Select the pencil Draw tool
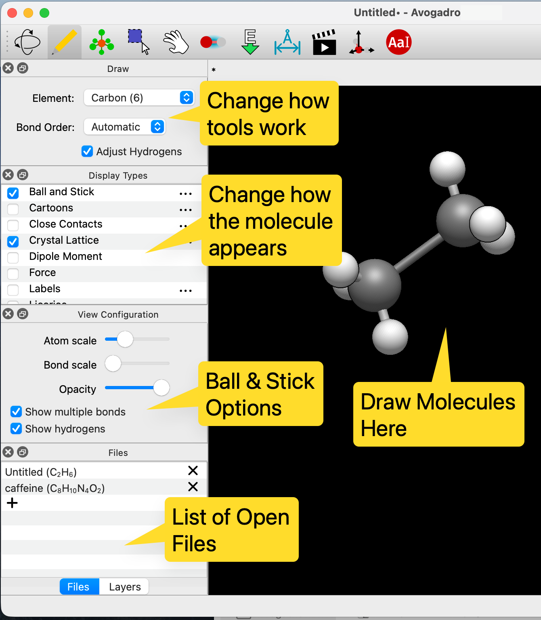 click(64, 42)
